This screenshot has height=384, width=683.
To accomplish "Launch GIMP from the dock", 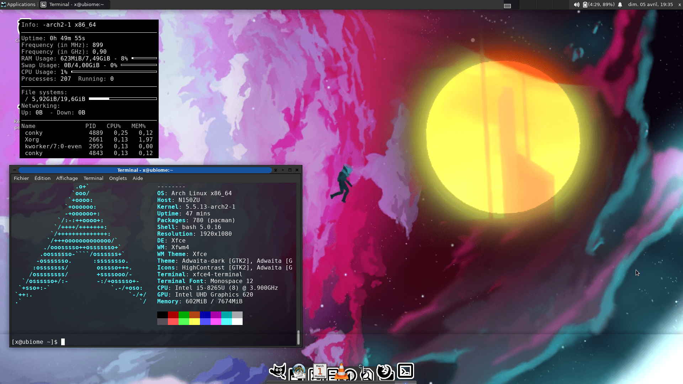I will coord(277,371).
